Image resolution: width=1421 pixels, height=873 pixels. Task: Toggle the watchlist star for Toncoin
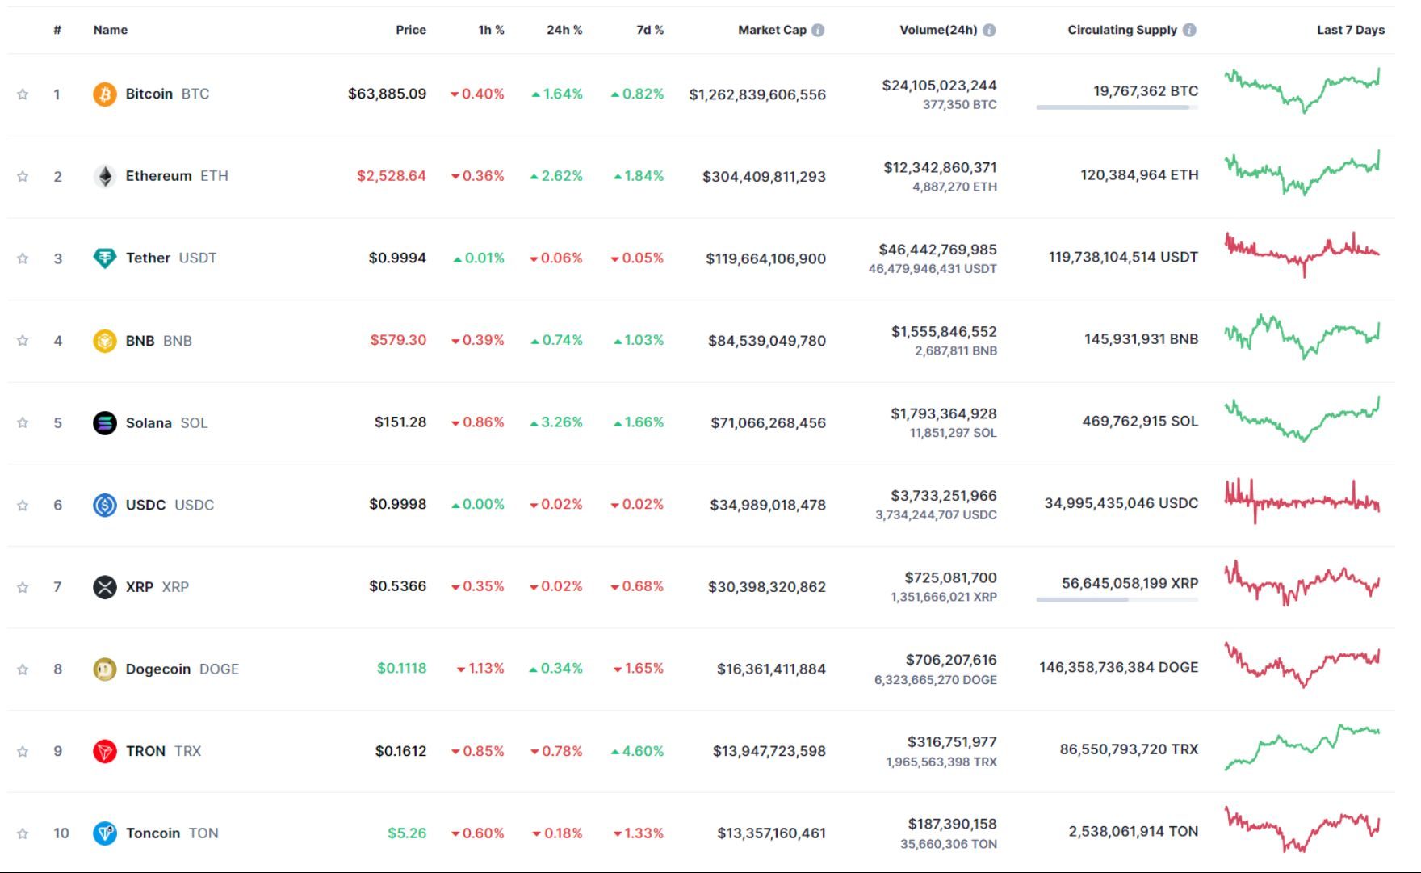23,833
